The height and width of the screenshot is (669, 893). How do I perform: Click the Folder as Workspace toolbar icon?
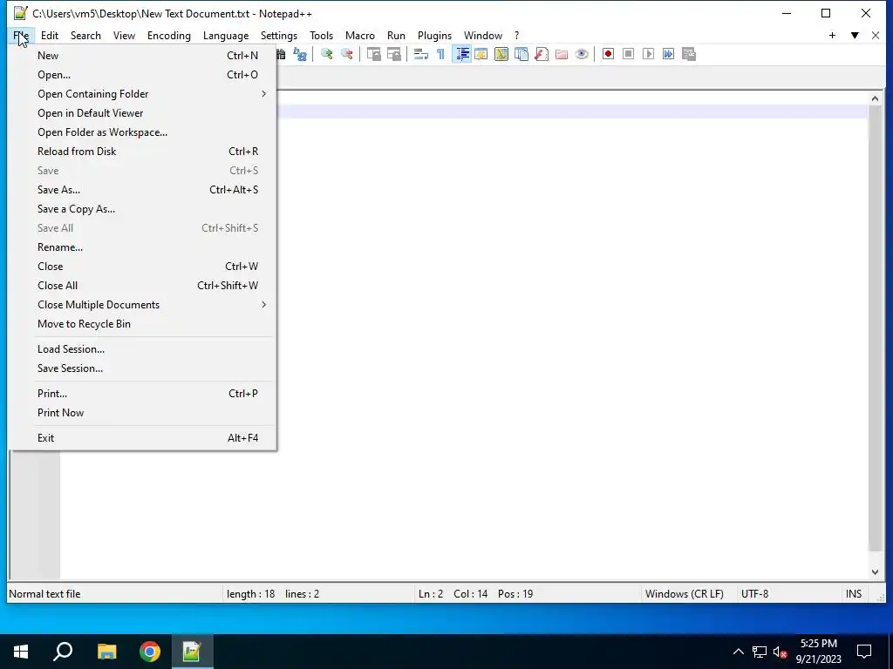[x=562, y=54]
